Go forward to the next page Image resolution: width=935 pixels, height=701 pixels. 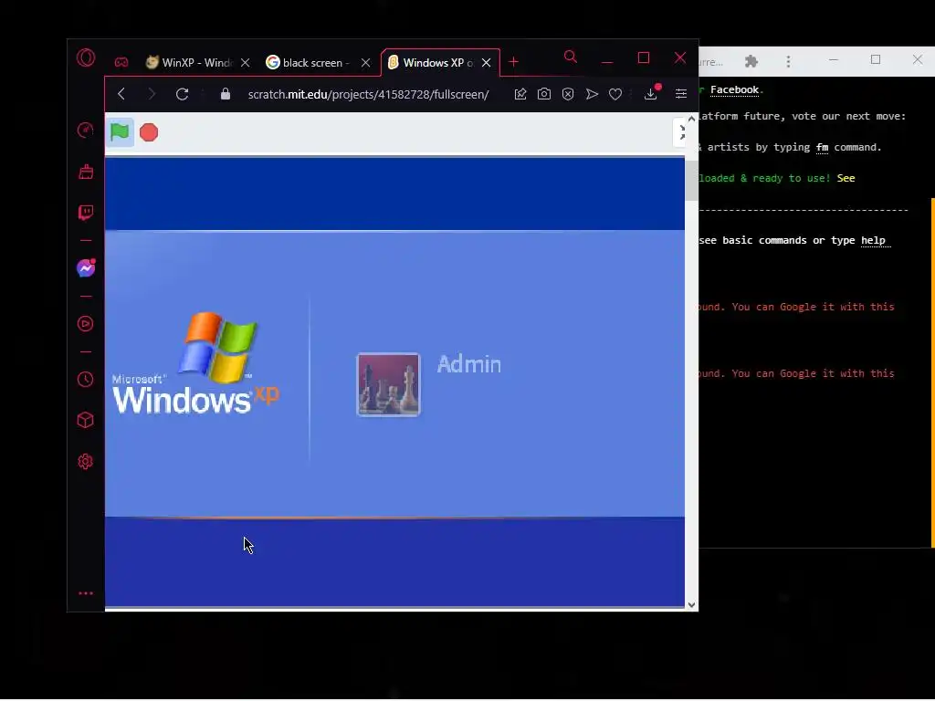(x=152, y=94)
